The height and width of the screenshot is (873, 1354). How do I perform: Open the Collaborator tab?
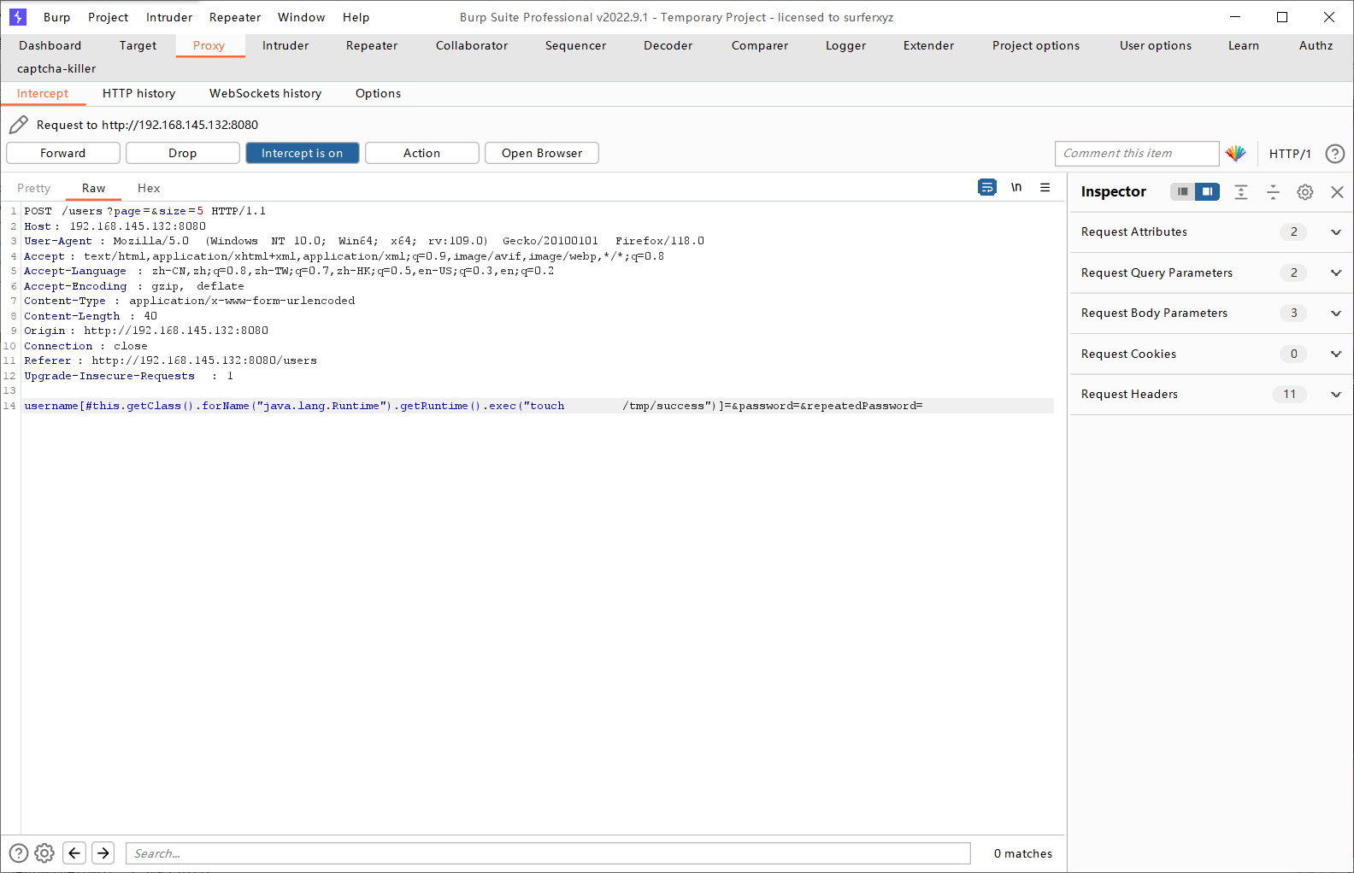click(472, 46)
